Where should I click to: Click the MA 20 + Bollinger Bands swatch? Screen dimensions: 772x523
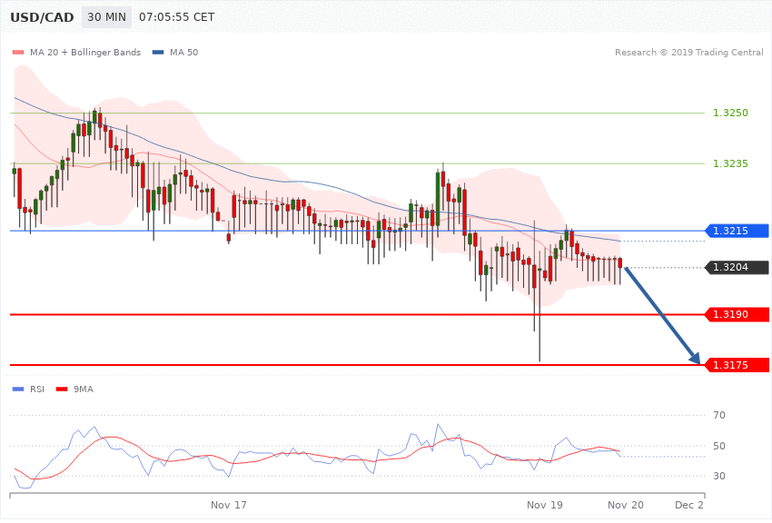coord(18,52)
